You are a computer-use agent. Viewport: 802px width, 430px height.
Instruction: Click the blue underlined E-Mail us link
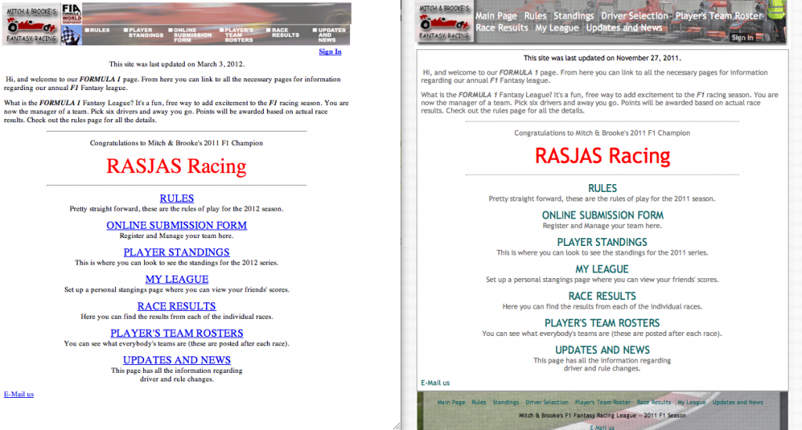coord(19,394)
